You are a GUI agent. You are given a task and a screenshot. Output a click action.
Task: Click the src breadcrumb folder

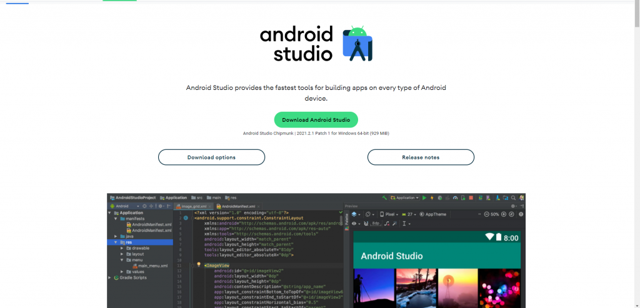pos(197,197)
